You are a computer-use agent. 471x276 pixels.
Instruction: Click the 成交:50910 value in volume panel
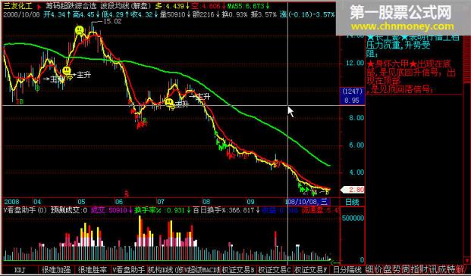click(109, 210)
